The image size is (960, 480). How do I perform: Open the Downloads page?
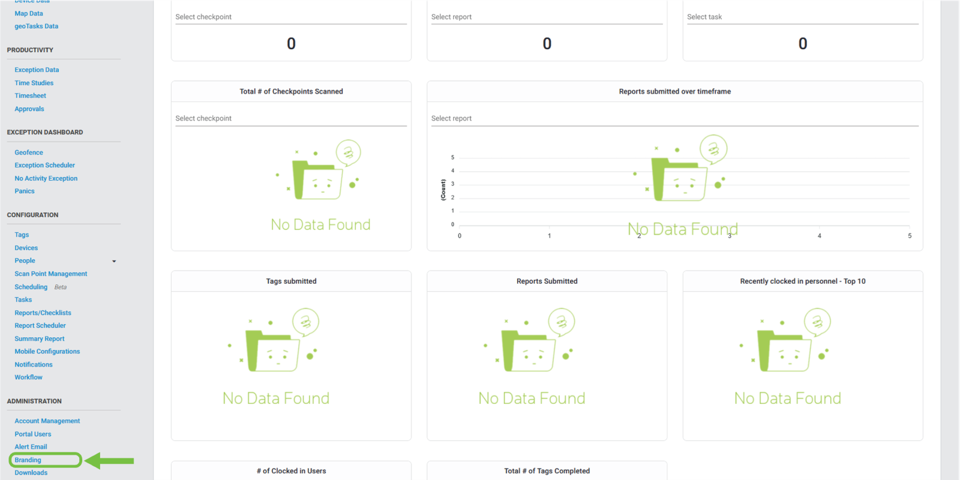point(31,473)
